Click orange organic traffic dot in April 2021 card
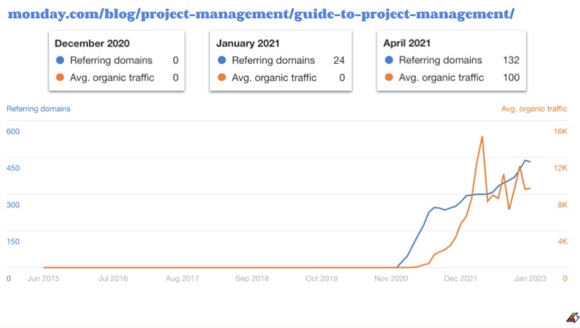This screenshot has width=580, height=328. (x=389, y=77)
